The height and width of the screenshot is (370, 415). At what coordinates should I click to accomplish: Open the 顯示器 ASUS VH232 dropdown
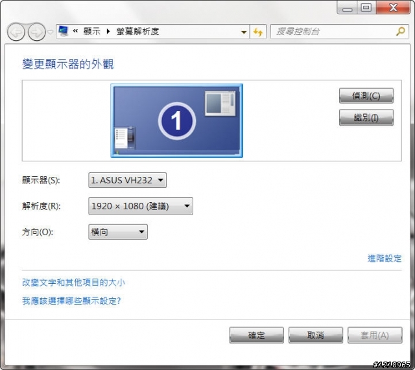click(x=127, y=180)
